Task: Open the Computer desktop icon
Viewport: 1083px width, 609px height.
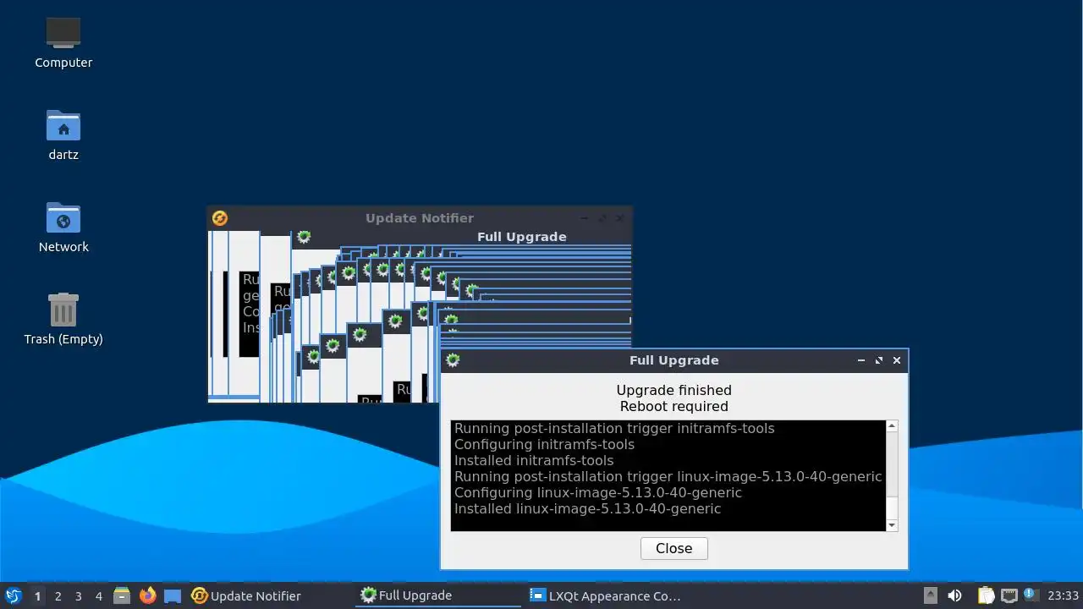Action: pyautogui.click(x=63, y=42)
